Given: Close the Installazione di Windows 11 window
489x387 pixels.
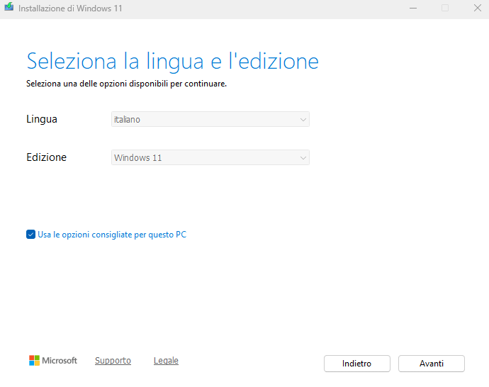Looking at the screenshot, I should point(478,8).
